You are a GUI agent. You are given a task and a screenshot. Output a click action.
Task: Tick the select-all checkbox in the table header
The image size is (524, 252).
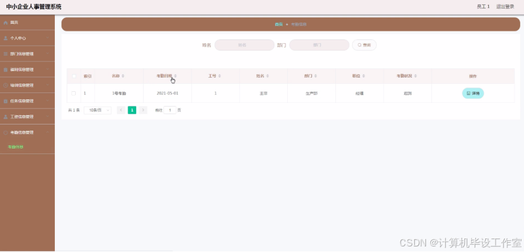[74, 76]
